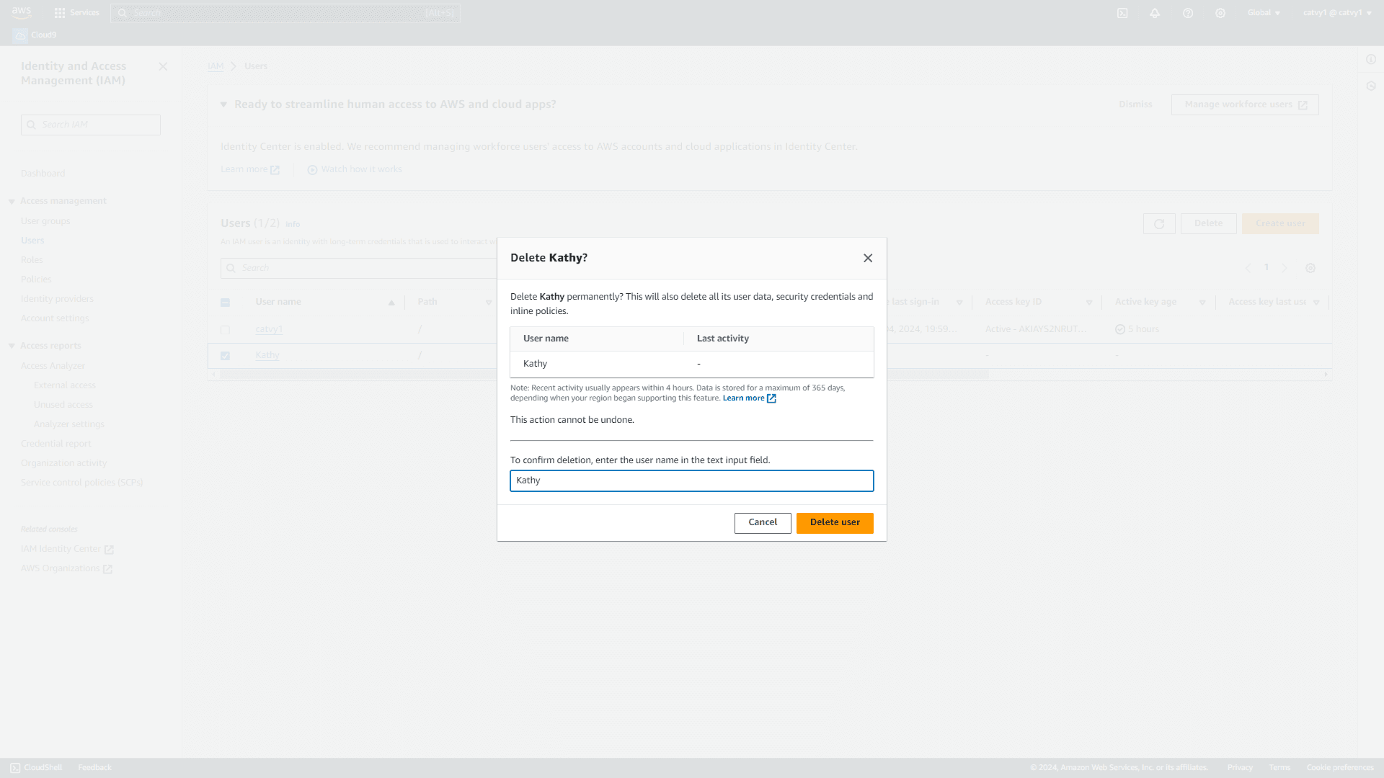Close the Delete Kathy dialog
Viewport: 1384px width, 778px height.
coord(868,258)
